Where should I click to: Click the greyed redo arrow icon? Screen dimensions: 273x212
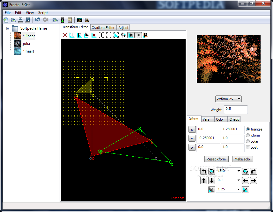coord(45,20)
